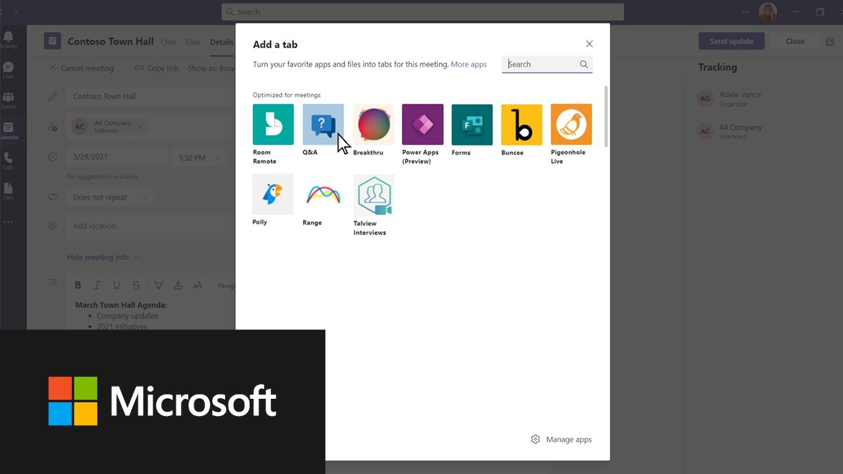
Task: Click Send update button
Action: [732, 41]
